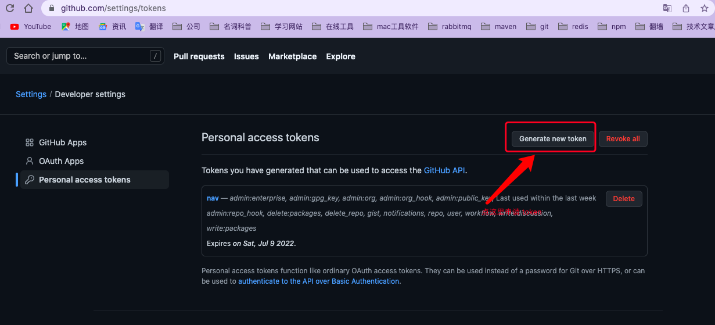Open the 地图 maps bookmark
This screenshot has width=715, height=325.
(x=75, y=26)
